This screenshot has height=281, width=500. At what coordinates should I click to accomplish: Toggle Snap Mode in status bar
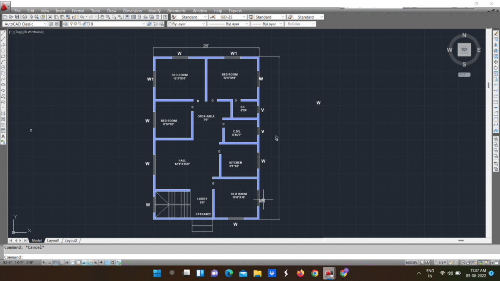50,262
